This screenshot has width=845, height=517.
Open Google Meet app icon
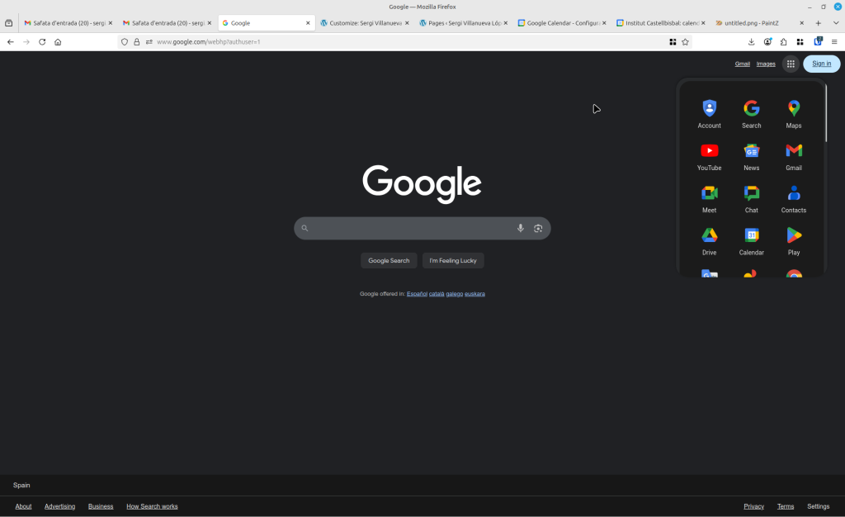click(x=709, y=198)
